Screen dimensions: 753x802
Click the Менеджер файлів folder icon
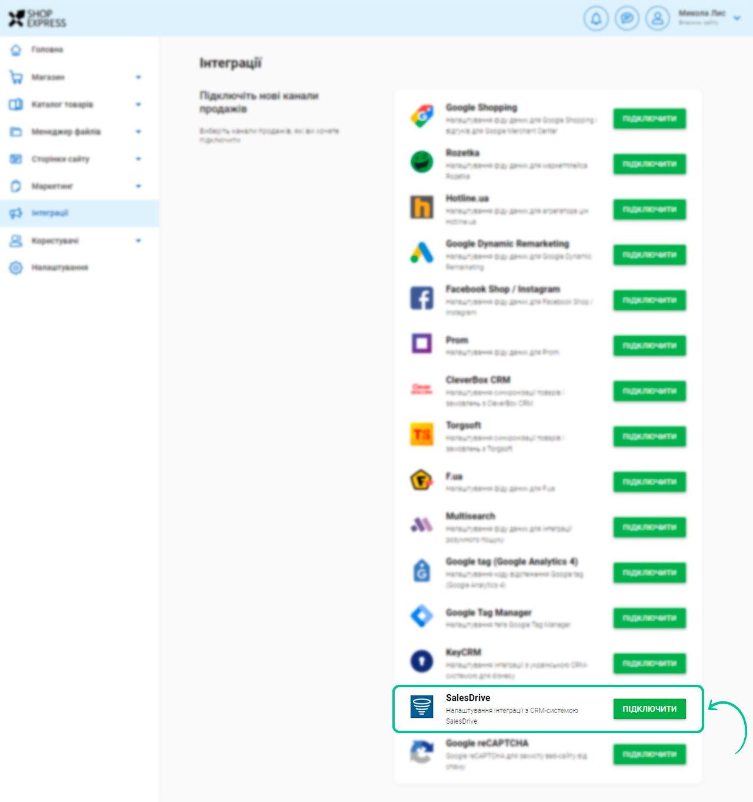coord(16,132)
